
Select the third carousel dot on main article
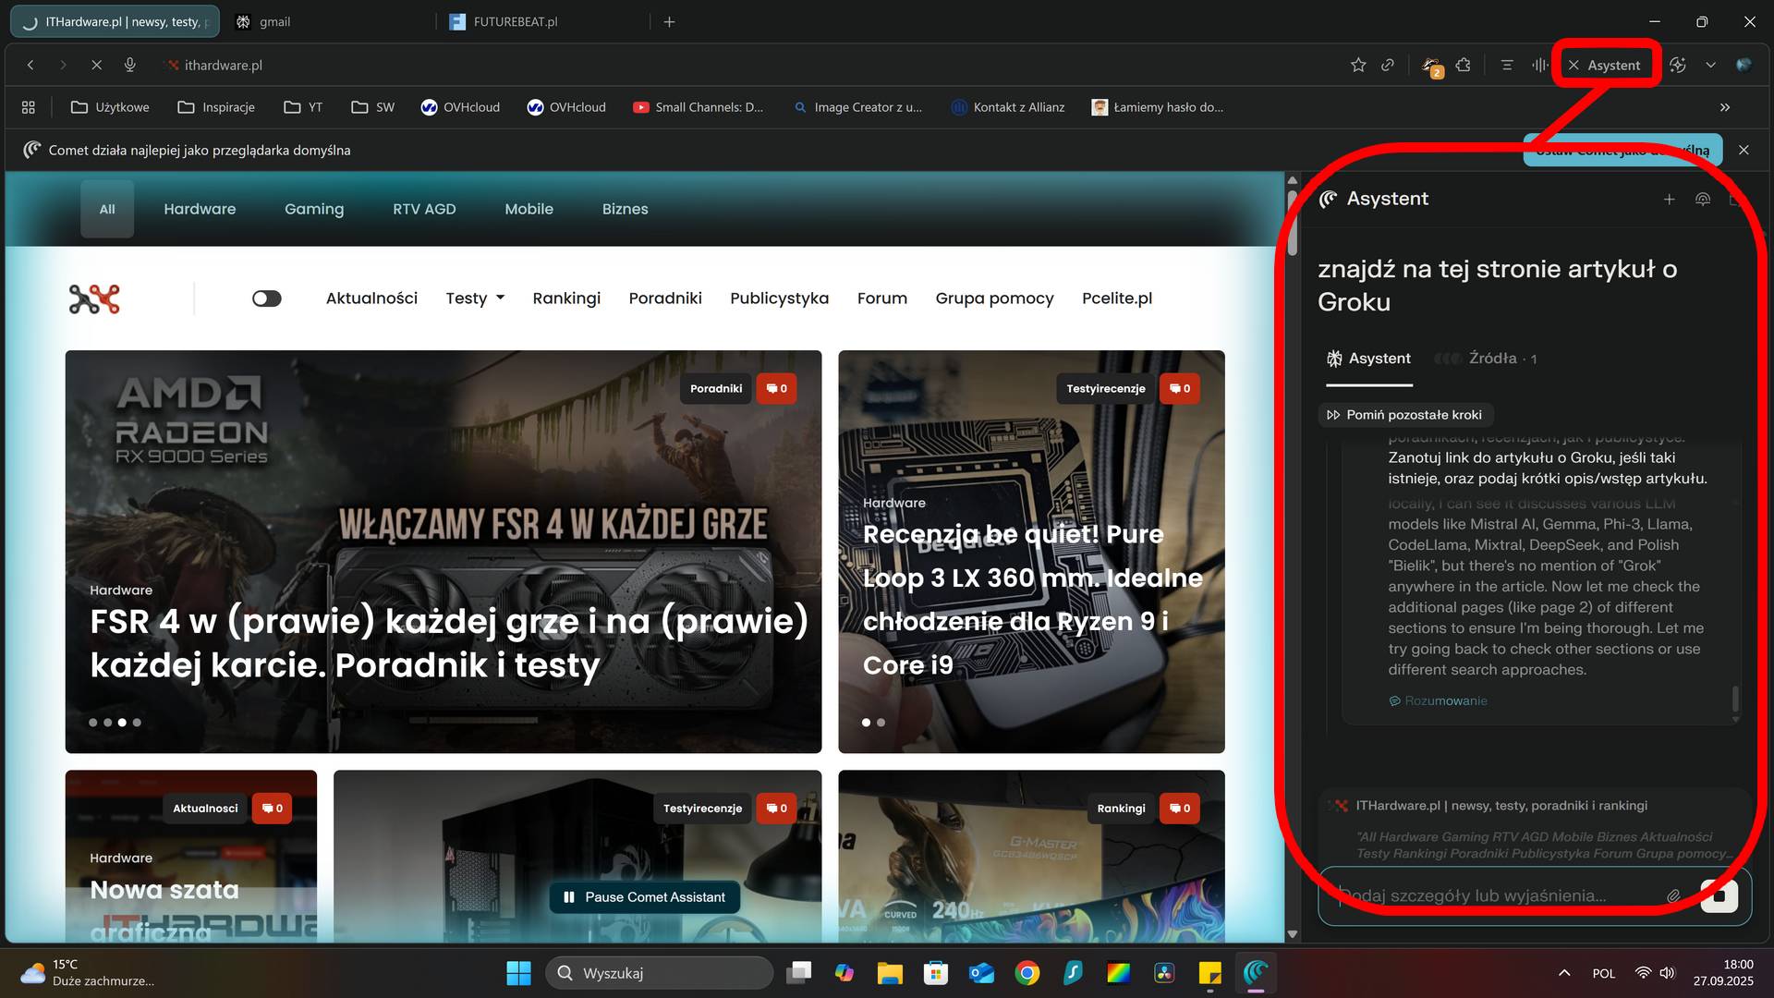point(122,723)
